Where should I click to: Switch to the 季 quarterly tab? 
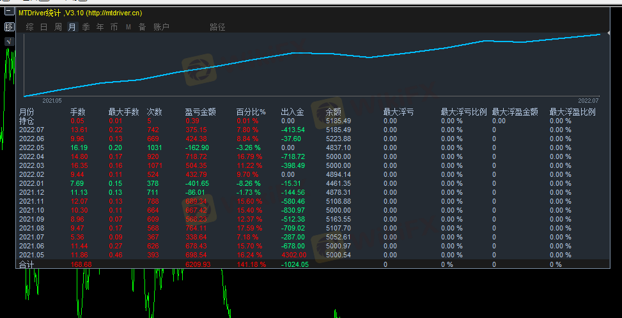[x=86, y=27]
